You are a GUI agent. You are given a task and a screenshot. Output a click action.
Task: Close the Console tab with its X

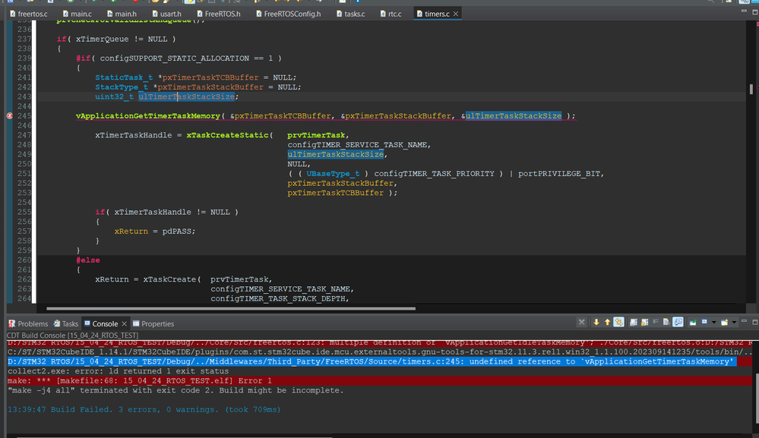tap(125, 323)
